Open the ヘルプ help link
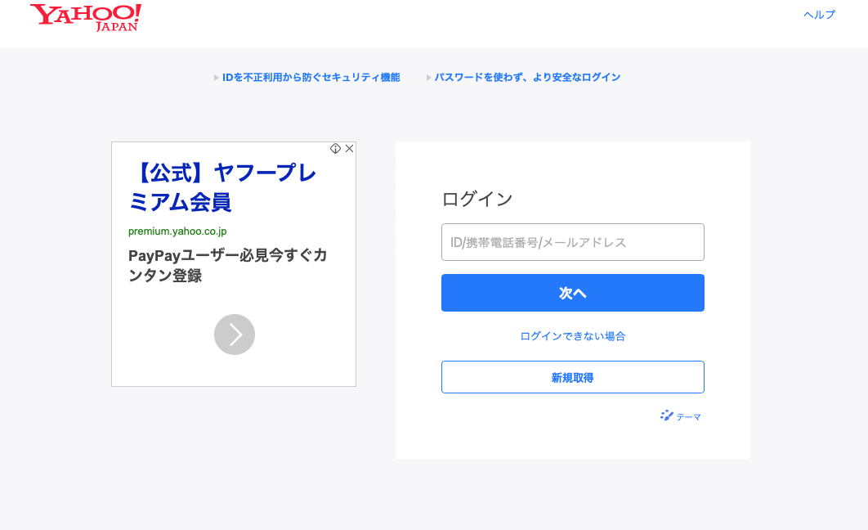The image size is (868, 530). click(819, 15)
